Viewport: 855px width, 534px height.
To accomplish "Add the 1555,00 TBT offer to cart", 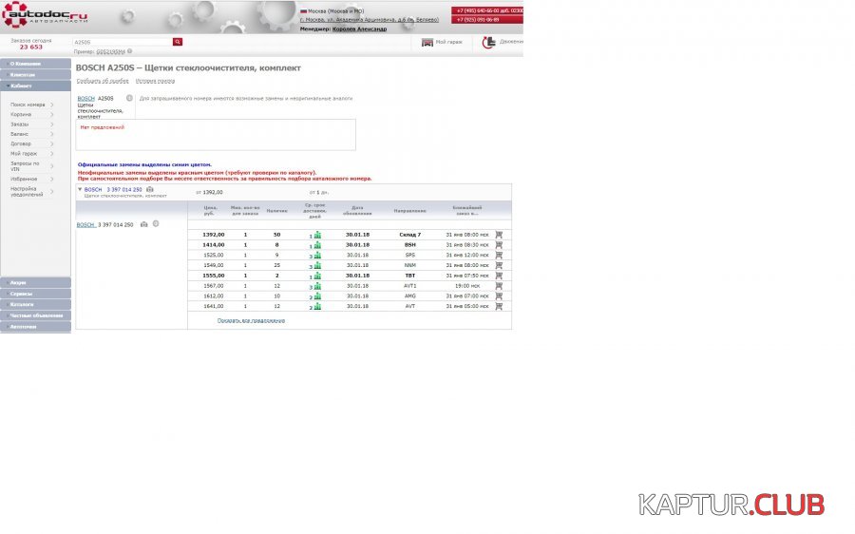I will tap(499, 276).
